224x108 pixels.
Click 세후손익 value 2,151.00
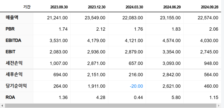point(96,75)
